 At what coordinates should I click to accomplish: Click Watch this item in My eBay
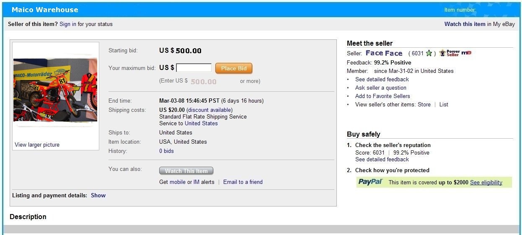[465, 24]
